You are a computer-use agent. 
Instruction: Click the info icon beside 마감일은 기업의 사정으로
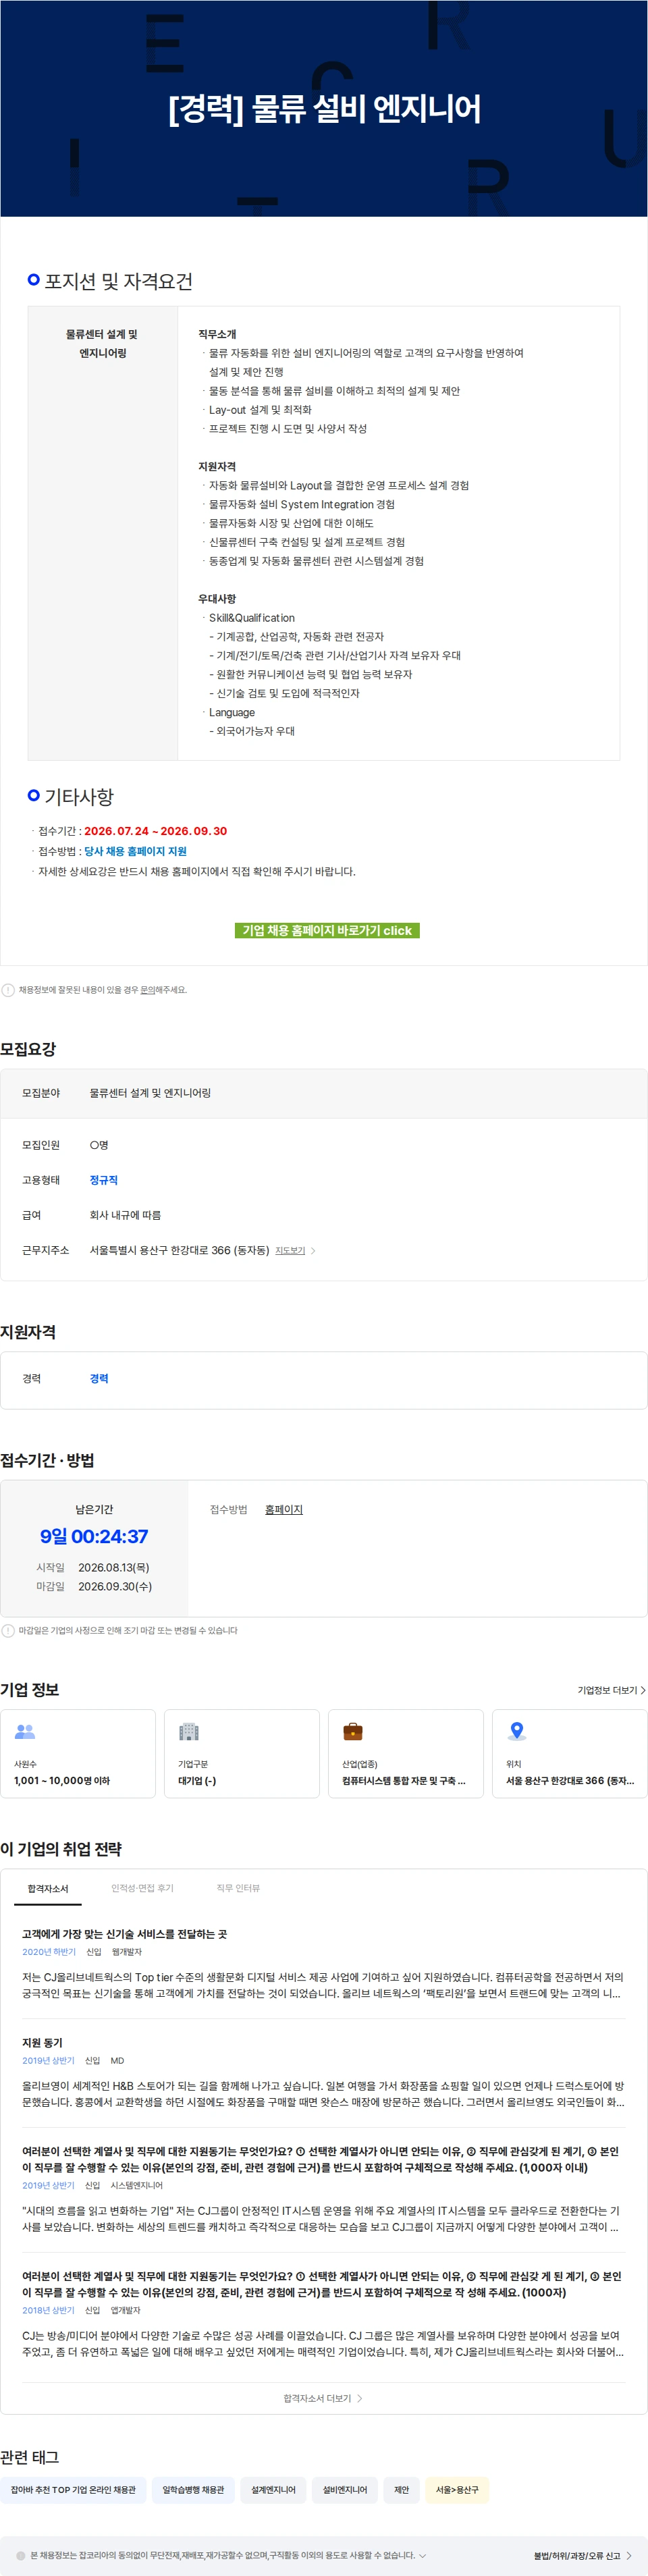pyautogui.click(x=8, y=1631)
